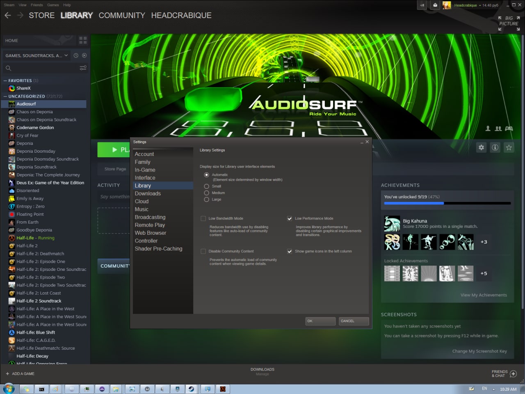Select Medium display size option

click(x=207, y=193)
